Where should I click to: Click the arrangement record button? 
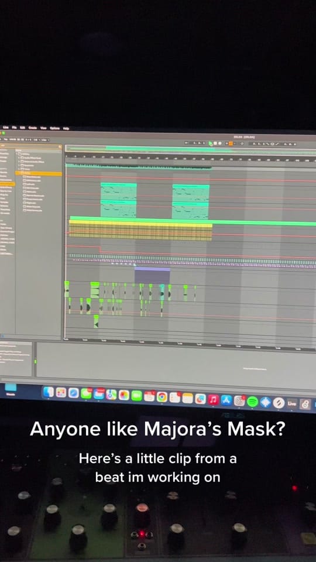pos(219,143)
